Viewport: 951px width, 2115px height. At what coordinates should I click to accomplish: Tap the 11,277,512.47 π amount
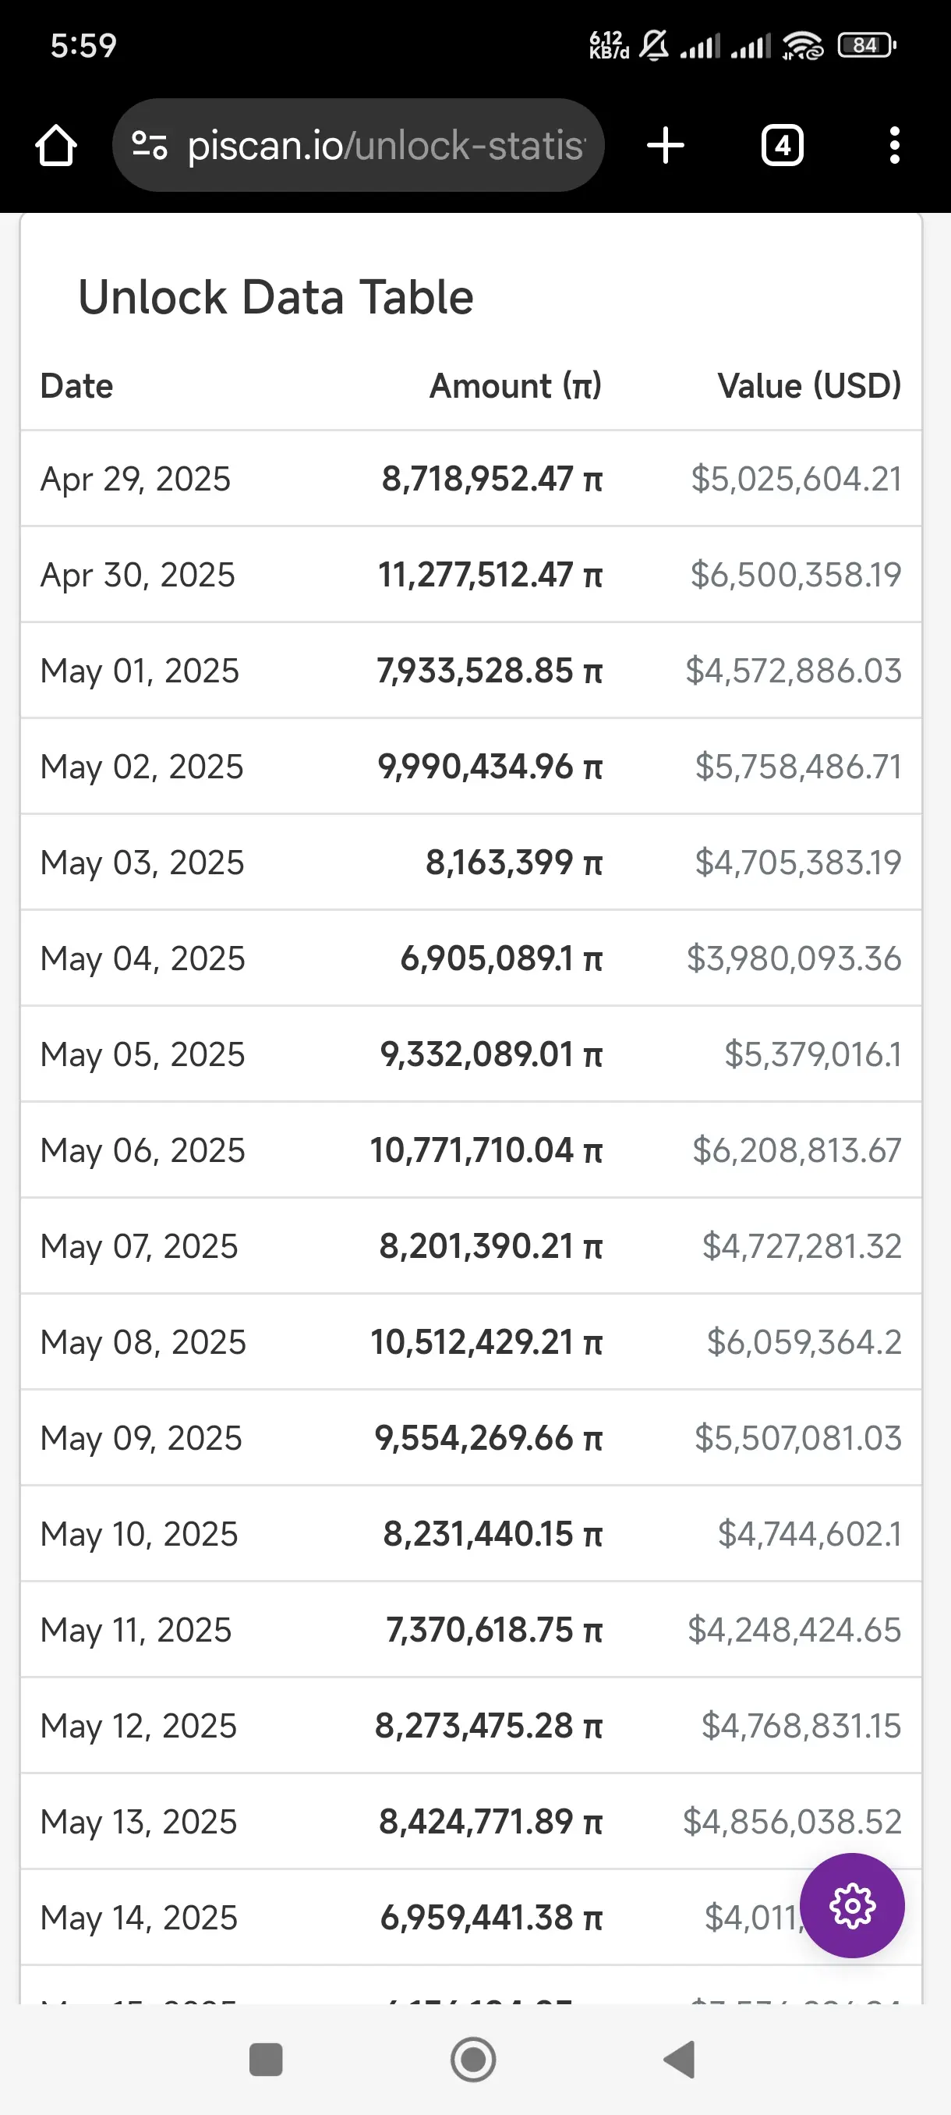pos(490,575)
